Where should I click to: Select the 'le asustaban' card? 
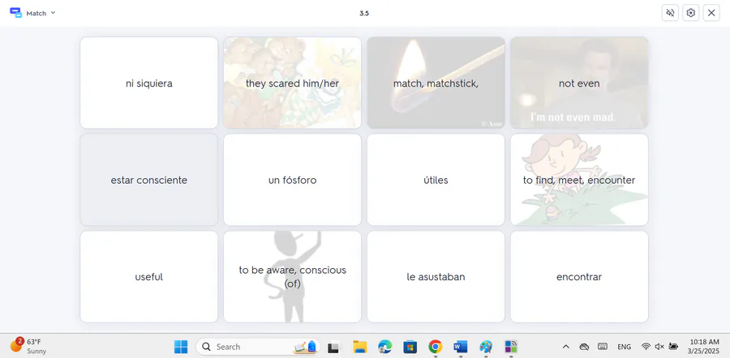pyautogui.click(x=436, y=277)
